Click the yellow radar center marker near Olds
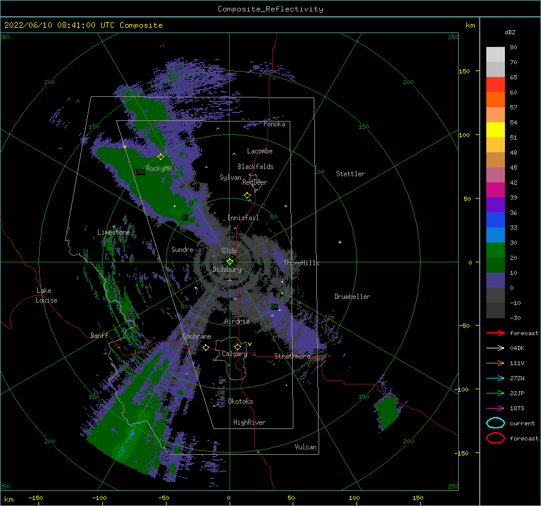The height and width of the screenshot is (506, 541). pos(230,262)
